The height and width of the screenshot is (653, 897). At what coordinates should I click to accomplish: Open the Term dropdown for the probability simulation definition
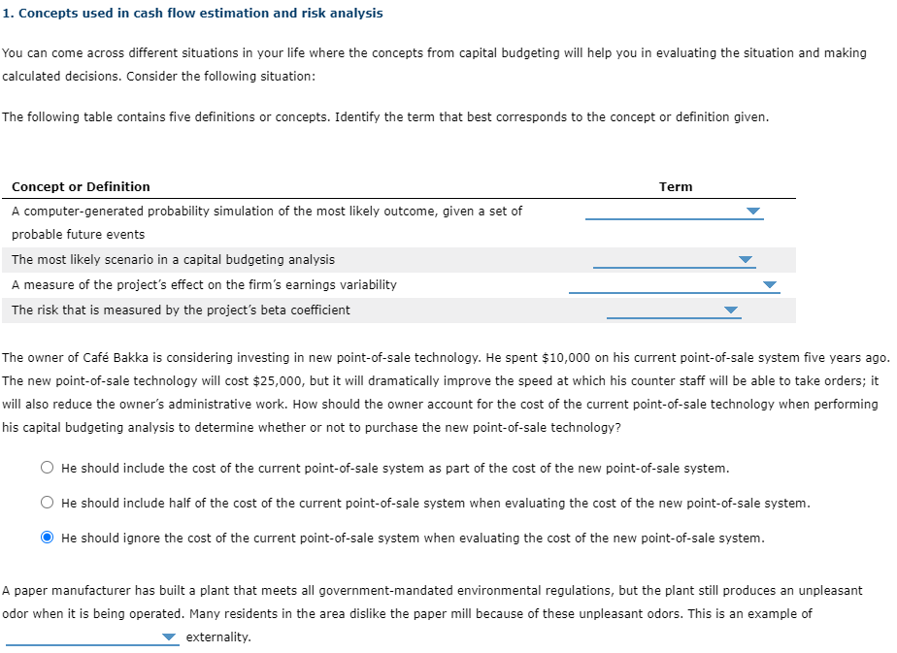click(x=752, y=211)
